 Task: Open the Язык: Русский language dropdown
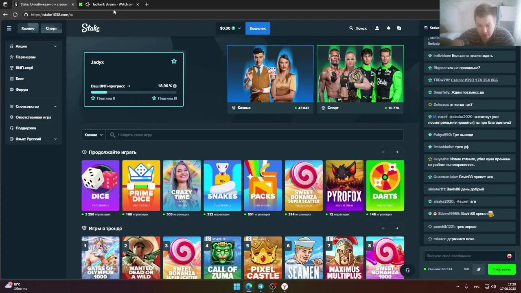click(x=33, y=139)
